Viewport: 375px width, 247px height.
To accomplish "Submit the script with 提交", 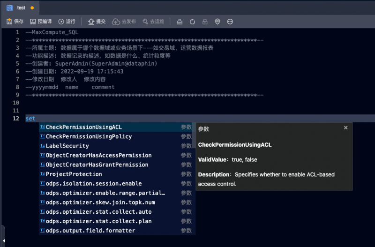I will [97, 22].
